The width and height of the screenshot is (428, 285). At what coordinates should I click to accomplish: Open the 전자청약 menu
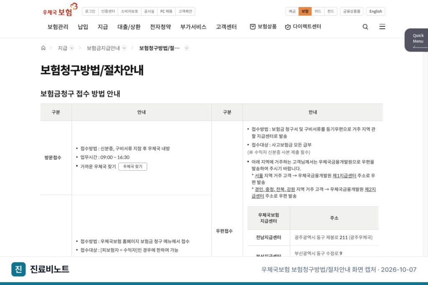[x=160, y=27]
